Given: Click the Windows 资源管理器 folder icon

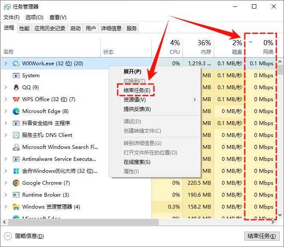Looking at the screenshot, I should [x=16, y=207].
